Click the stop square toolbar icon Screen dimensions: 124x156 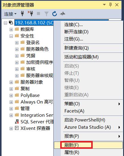38,13
